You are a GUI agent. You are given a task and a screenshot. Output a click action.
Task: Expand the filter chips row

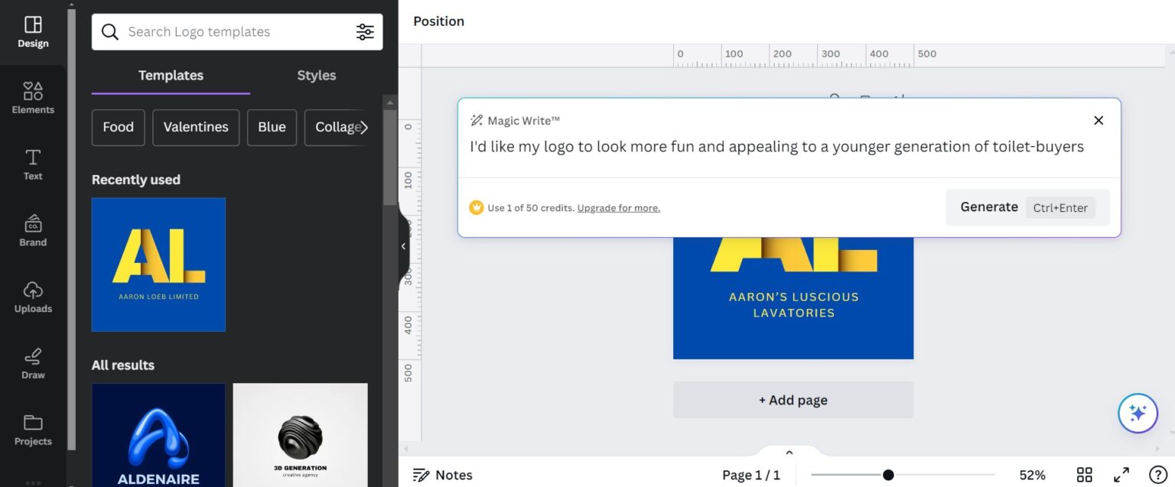(366, 128)
